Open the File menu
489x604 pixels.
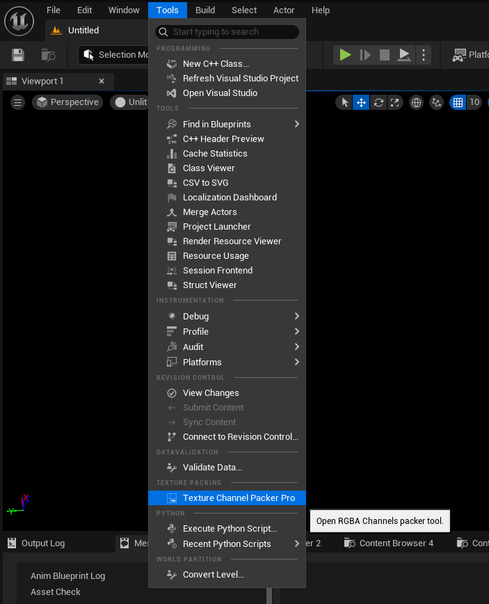54,10
